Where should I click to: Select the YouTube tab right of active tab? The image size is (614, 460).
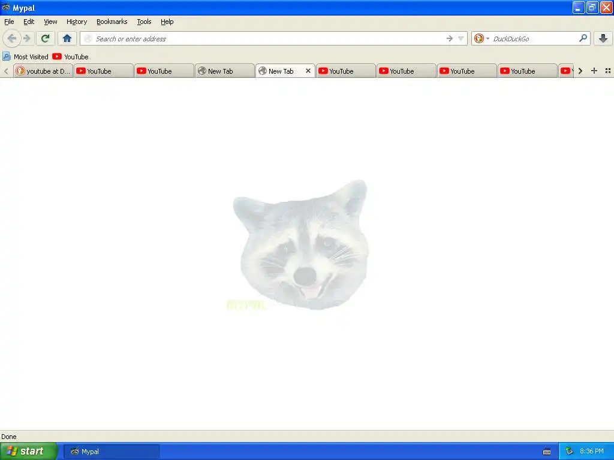[x=346, y=71]
